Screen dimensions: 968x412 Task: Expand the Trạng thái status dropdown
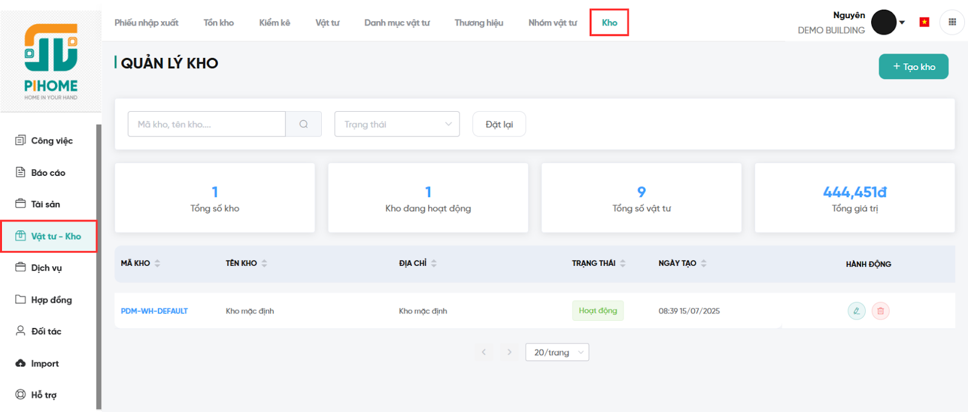397,124
